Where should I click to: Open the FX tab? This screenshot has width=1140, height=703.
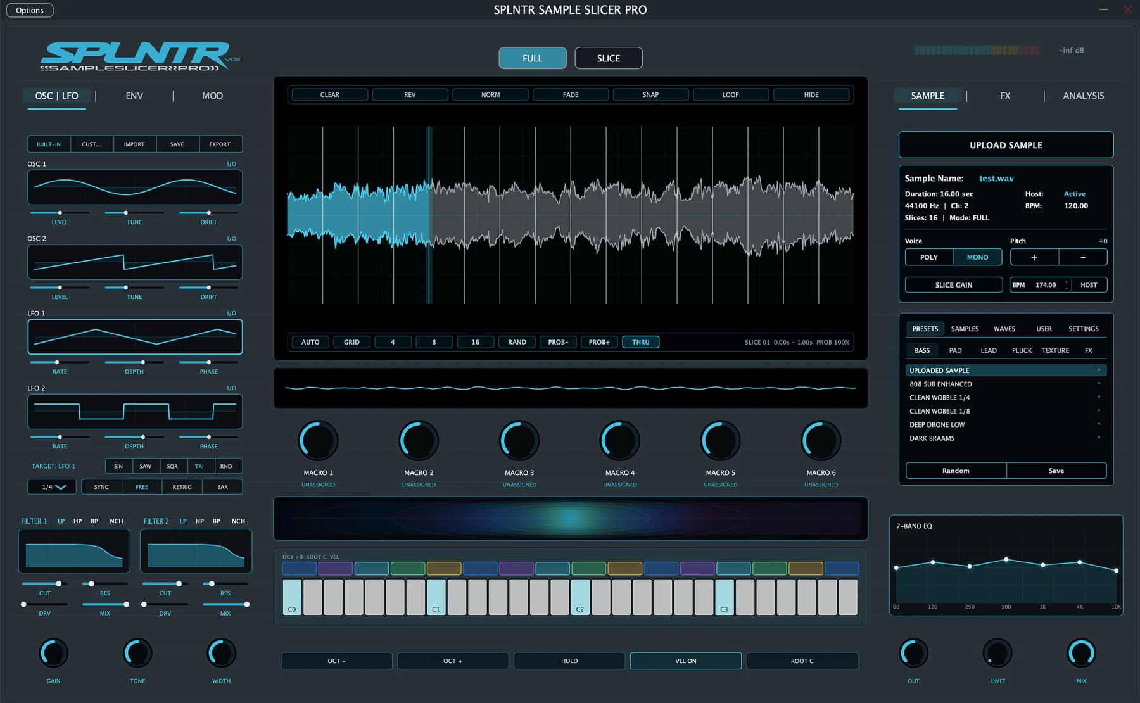[x=1005, y=96]
